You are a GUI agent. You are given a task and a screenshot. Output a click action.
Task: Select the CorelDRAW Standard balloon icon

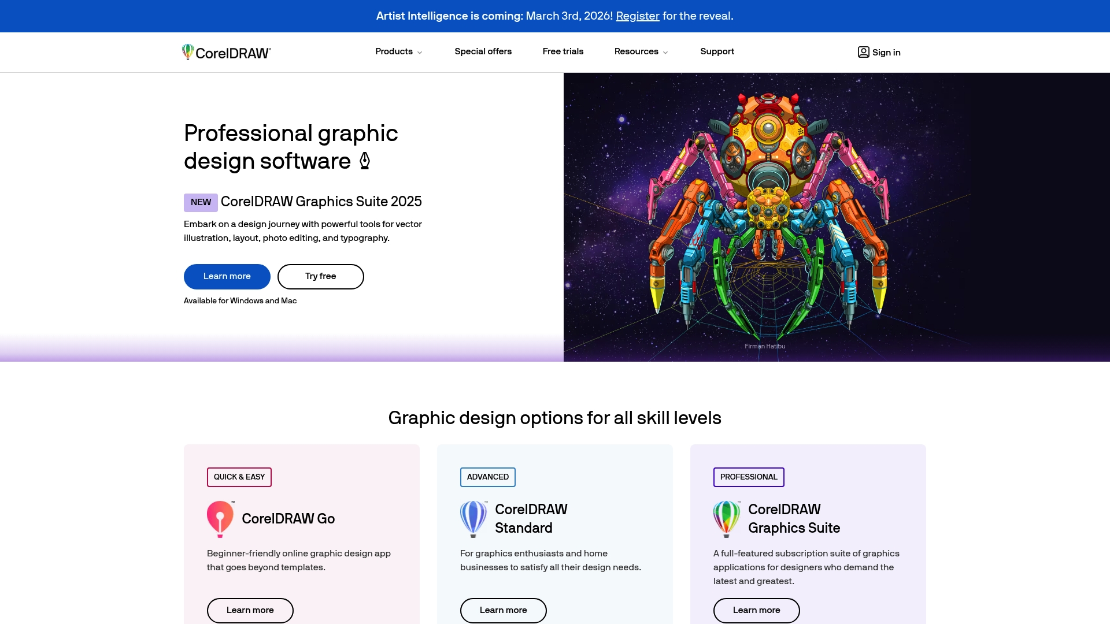tap(473, 518)
